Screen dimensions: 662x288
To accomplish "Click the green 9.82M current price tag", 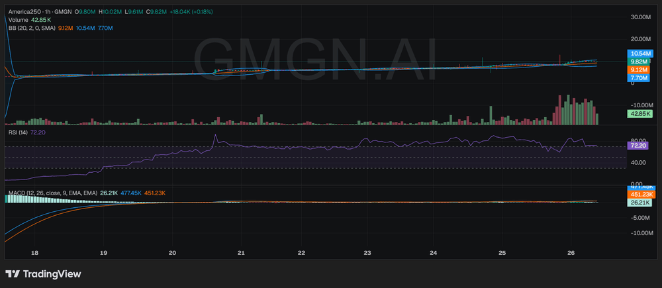I will coord(638,62).
